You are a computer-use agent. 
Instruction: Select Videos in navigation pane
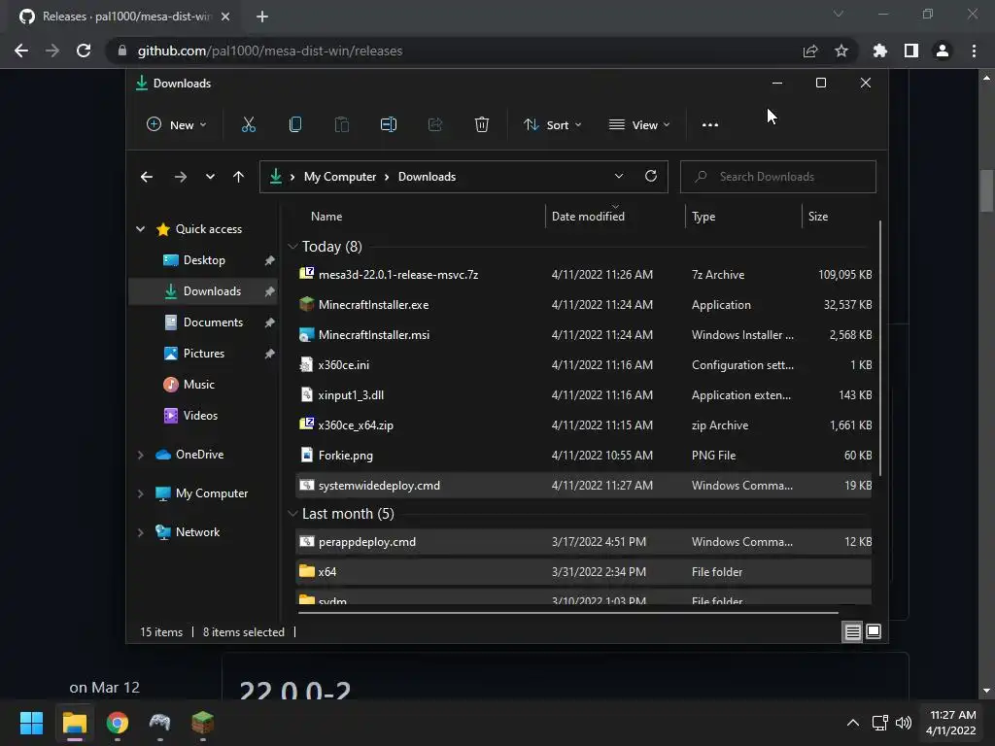coord(204,416)
